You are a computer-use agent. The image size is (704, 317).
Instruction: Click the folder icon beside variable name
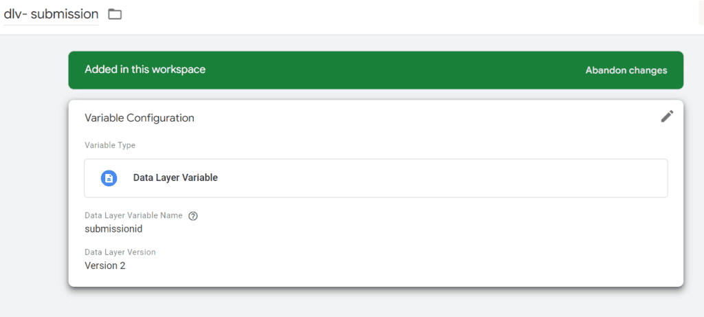(x=115, y=14)
